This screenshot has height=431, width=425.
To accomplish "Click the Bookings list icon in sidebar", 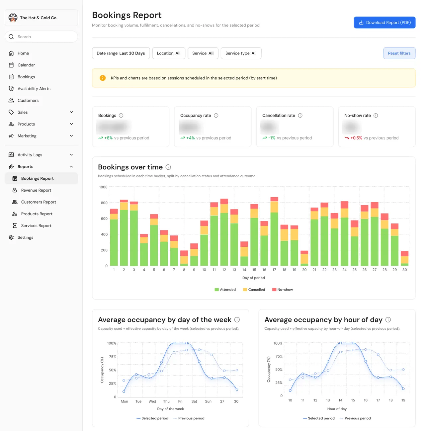I will (x=11, y=77).
